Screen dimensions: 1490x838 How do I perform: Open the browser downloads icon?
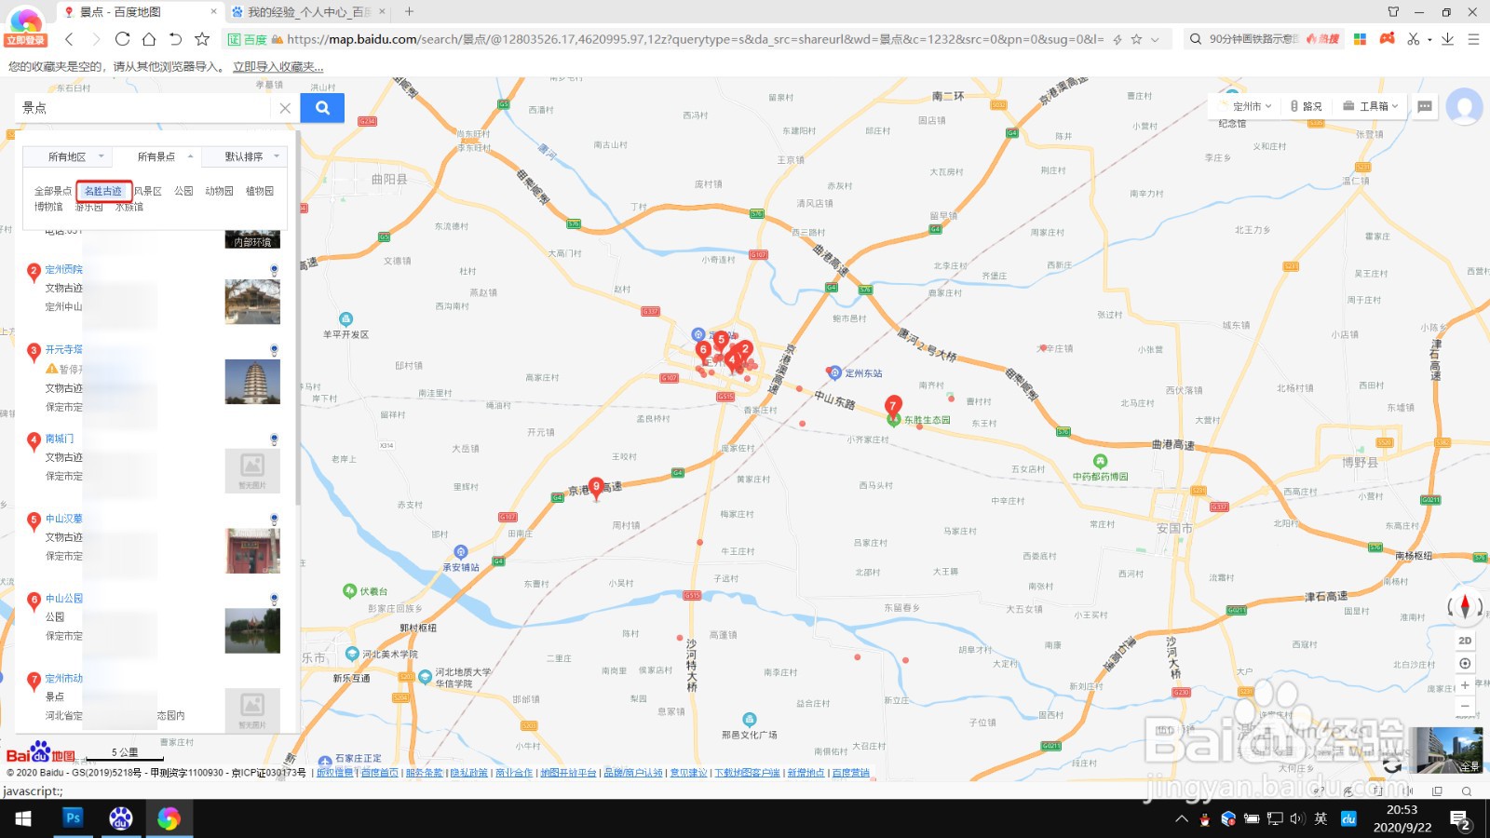(x=1447, y=39)
